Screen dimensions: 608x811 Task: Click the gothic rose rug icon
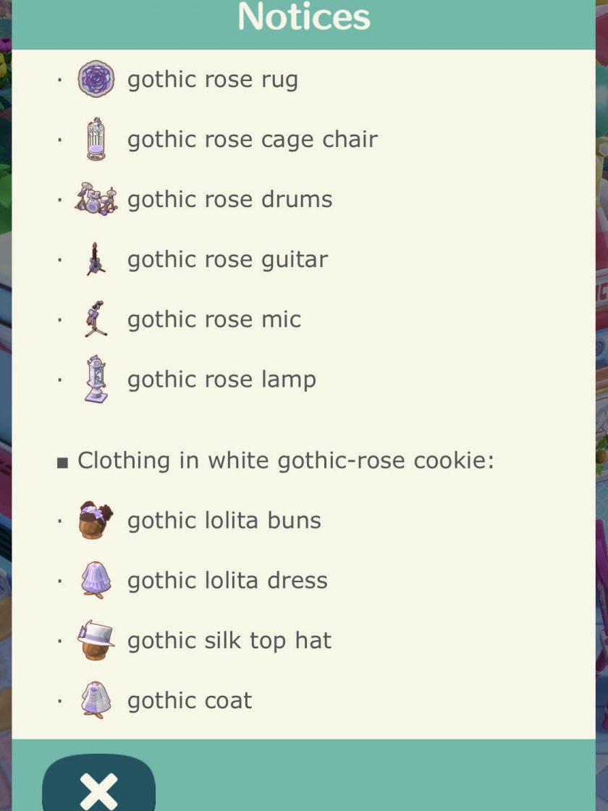click(96, 79)
